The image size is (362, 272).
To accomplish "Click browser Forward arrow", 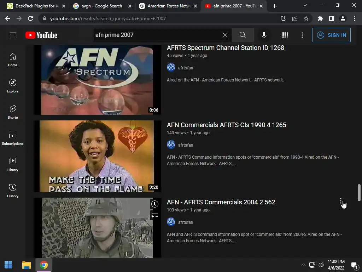I will (19, 18).
